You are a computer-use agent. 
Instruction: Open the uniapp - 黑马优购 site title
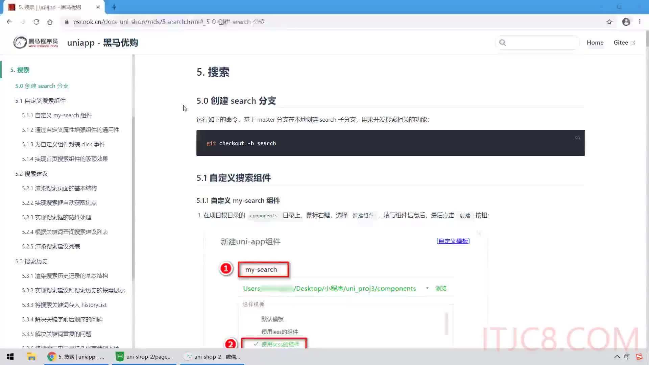tap(102, 43)
